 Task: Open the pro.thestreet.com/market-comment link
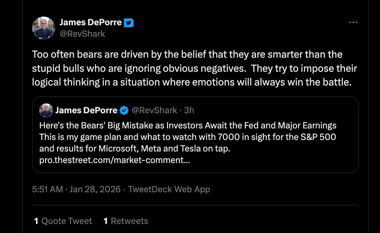click(115, 160)
